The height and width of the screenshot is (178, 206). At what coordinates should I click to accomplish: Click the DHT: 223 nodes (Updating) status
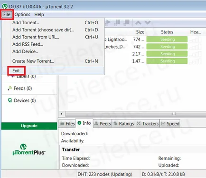point(105,174)
